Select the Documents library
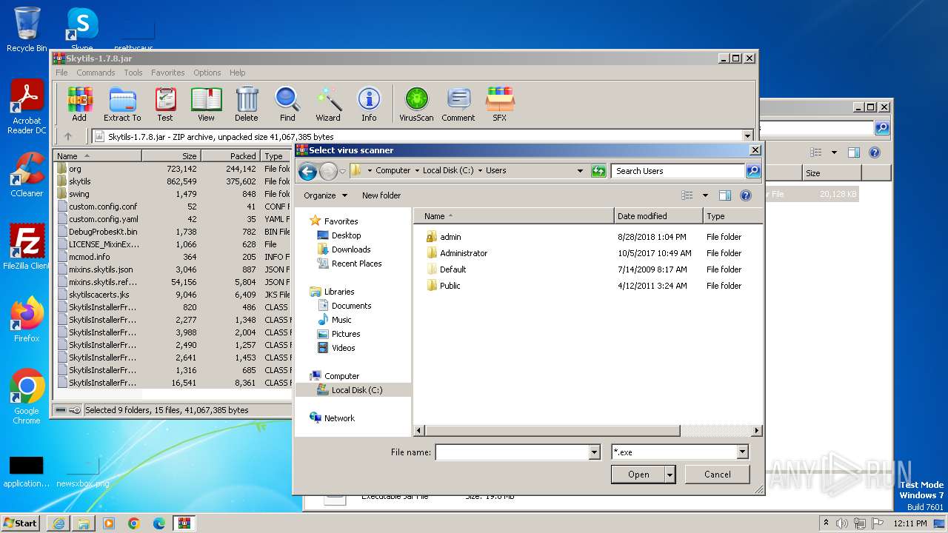This screenshot has height=533, width=948. point(351,306)
